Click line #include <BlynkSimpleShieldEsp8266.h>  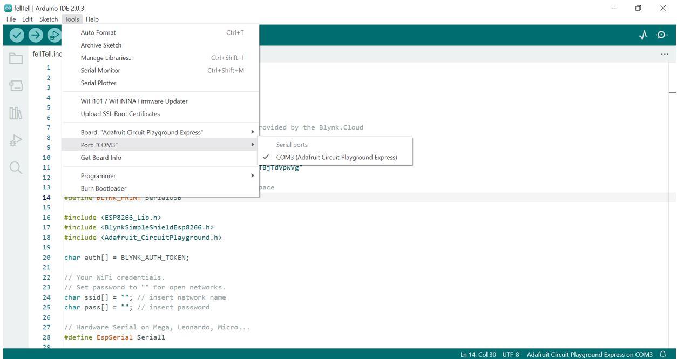(x=139, y=227)
